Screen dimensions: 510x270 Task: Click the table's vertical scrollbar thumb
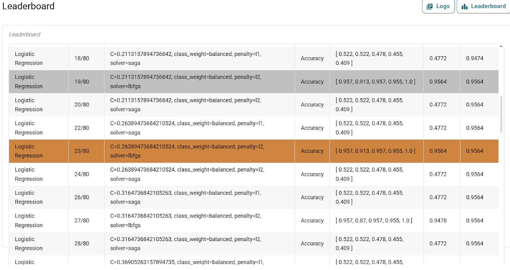tap(501, 114)
